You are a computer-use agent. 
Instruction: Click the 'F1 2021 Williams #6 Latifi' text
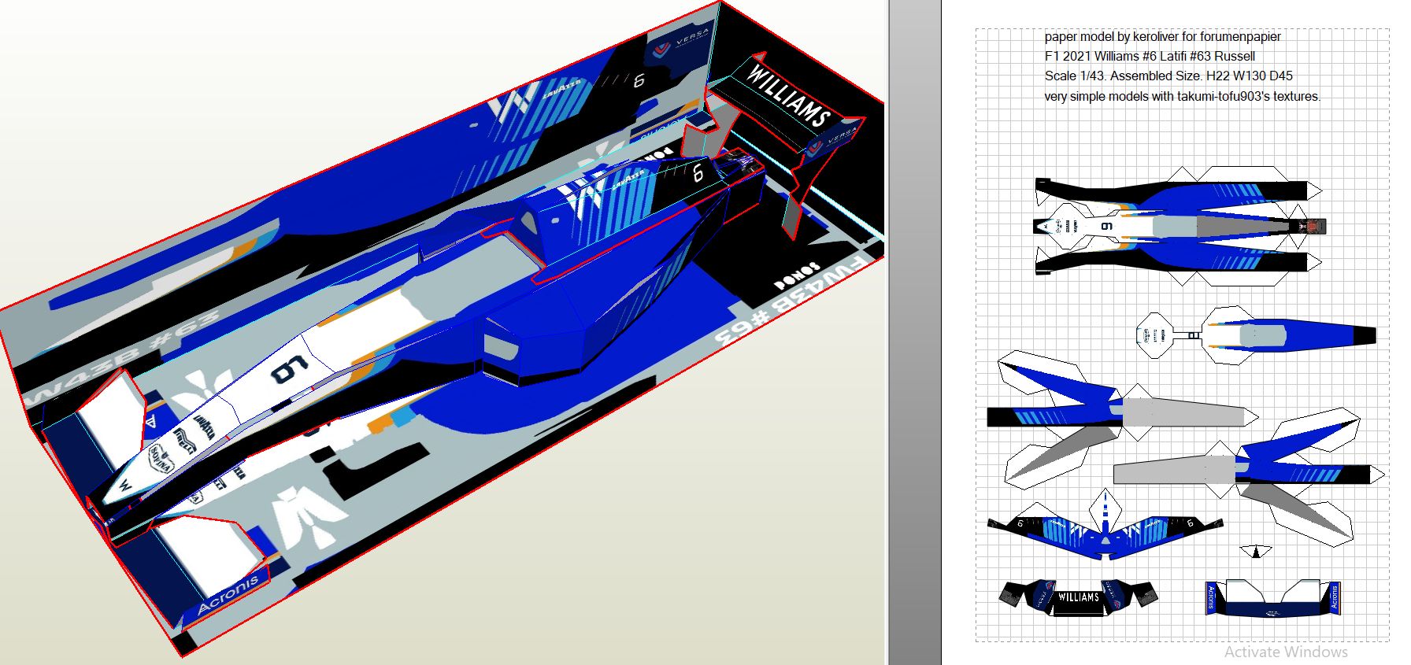(x=1150, y=56)
